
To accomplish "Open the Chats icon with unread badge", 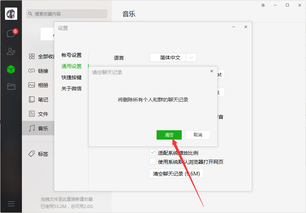I will click(x=11, y=32).
